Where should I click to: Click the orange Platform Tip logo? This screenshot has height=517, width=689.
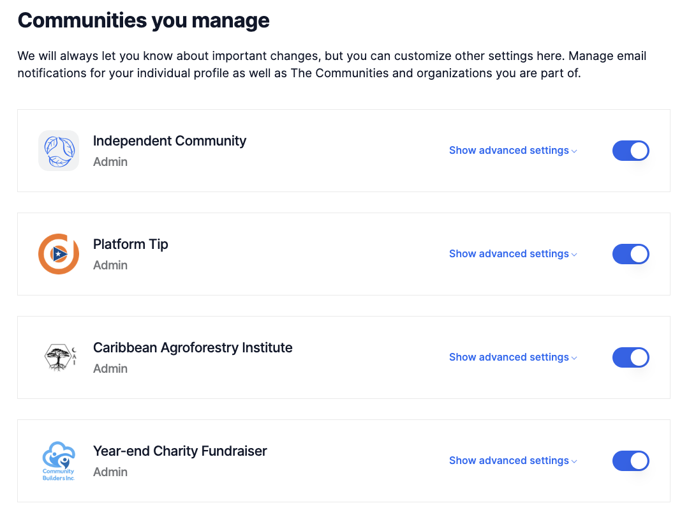(59, 254)
